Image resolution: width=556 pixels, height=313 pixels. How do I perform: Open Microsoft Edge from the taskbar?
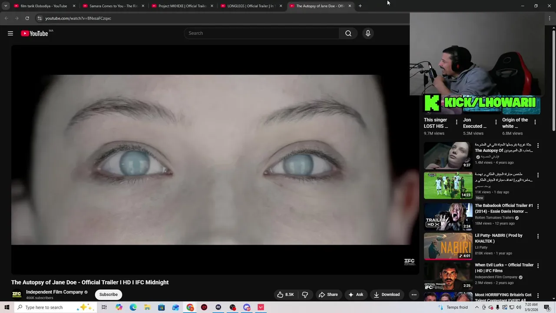(x=133, y=307)
